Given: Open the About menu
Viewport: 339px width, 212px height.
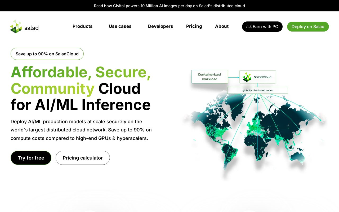Looking at the screenshot, I should click(222, 26).
